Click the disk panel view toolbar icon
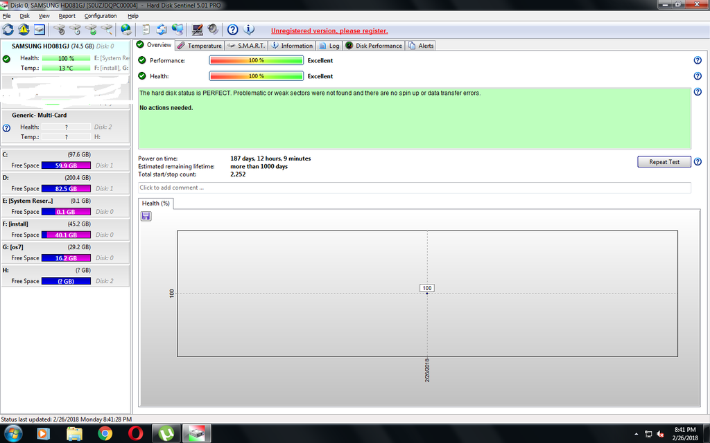Image resolution: width=710 pixels, height=443 pixels. (x=40, y=30)
